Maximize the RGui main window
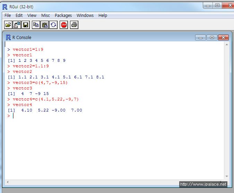Image resolution: width=234 pixels, height=193 pixels. coord(217,6)
